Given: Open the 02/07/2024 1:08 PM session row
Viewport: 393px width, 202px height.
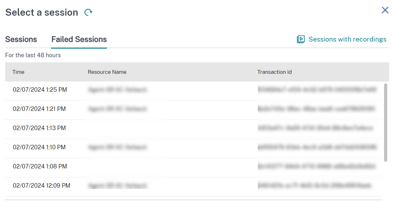Looking at the screenshot, I should 40,167.
